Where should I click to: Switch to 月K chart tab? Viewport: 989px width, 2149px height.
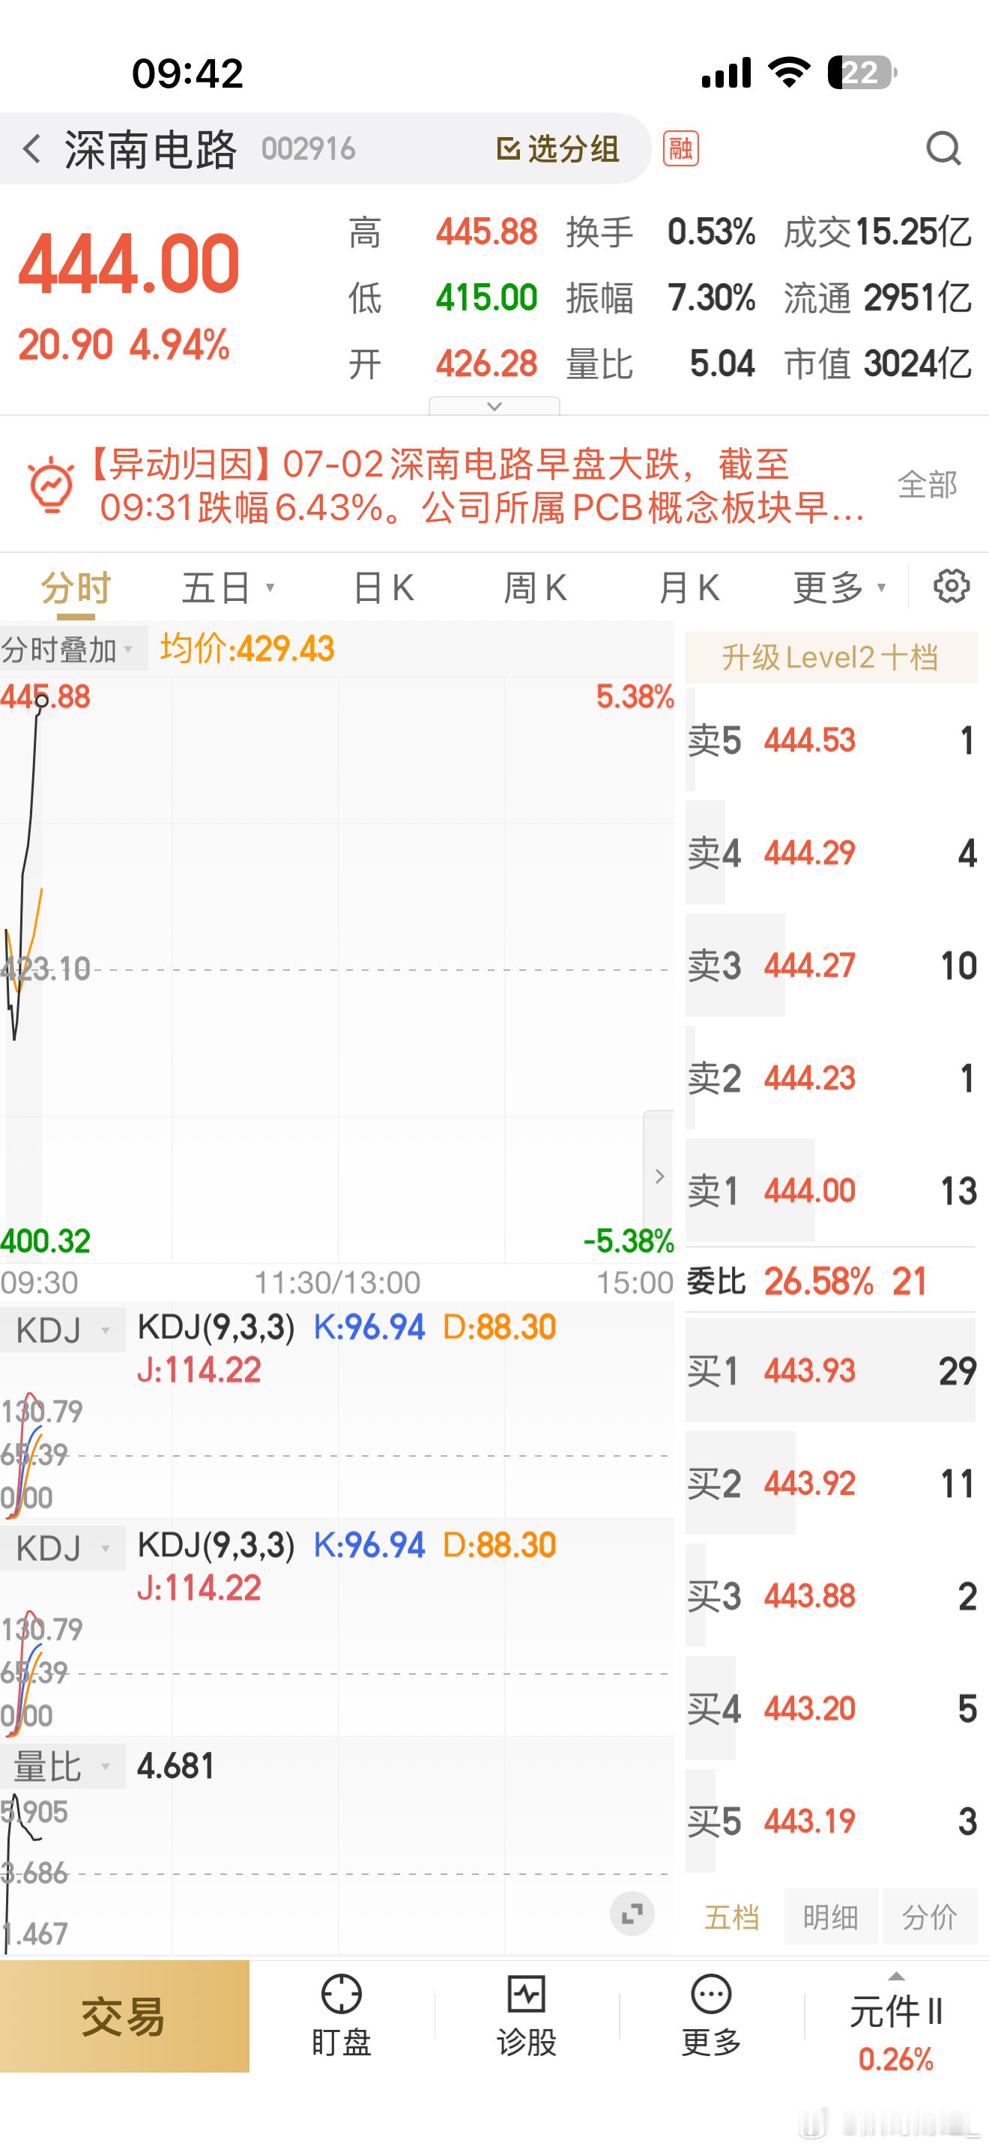coord(689,588)
